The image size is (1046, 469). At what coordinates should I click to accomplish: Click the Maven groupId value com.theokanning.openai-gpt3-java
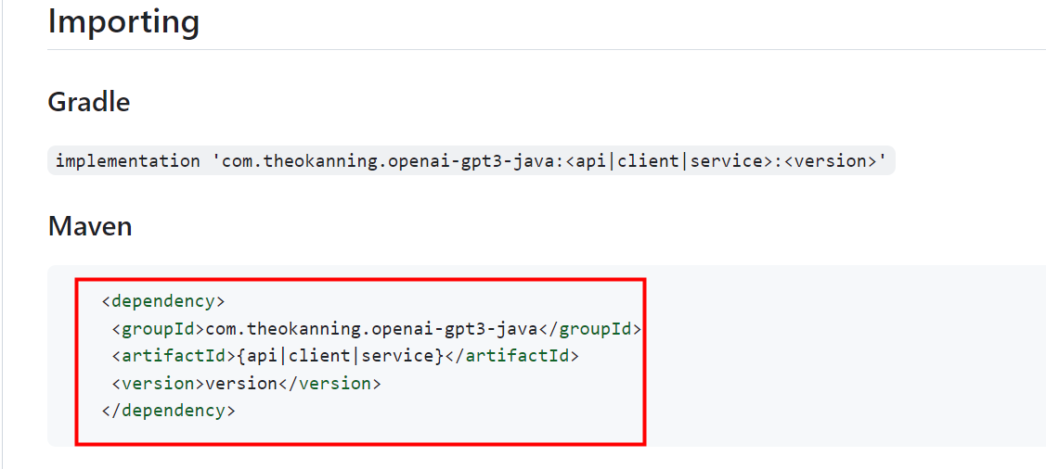coord(371,329)
